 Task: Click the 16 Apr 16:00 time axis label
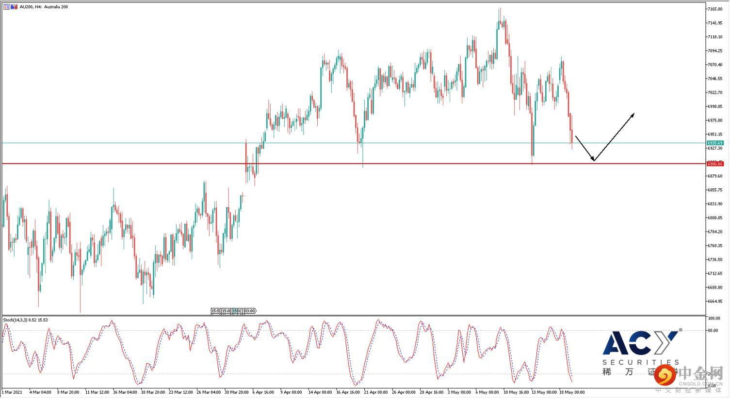[x=348, y=392]
